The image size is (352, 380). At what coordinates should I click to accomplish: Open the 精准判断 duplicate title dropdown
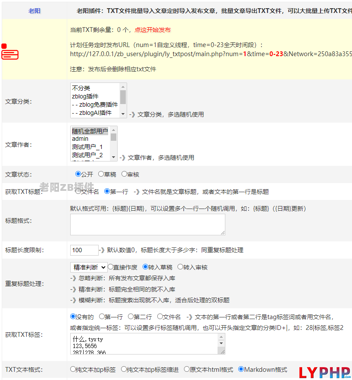(x=88, y=267)
